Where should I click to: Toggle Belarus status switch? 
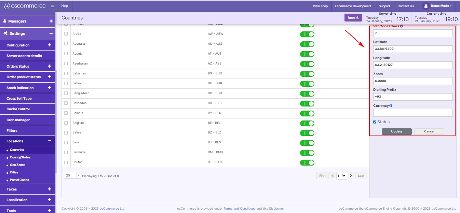pyautogui.click(x=307, y=113)
